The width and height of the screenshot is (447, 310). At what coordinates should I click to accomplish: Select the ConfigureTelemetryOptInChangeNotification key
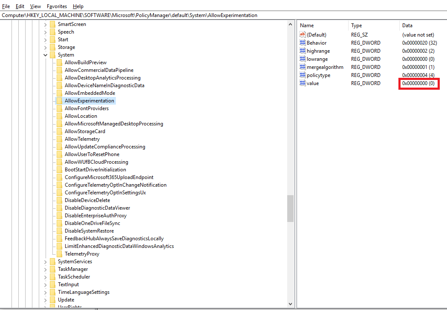pos(115,185)
